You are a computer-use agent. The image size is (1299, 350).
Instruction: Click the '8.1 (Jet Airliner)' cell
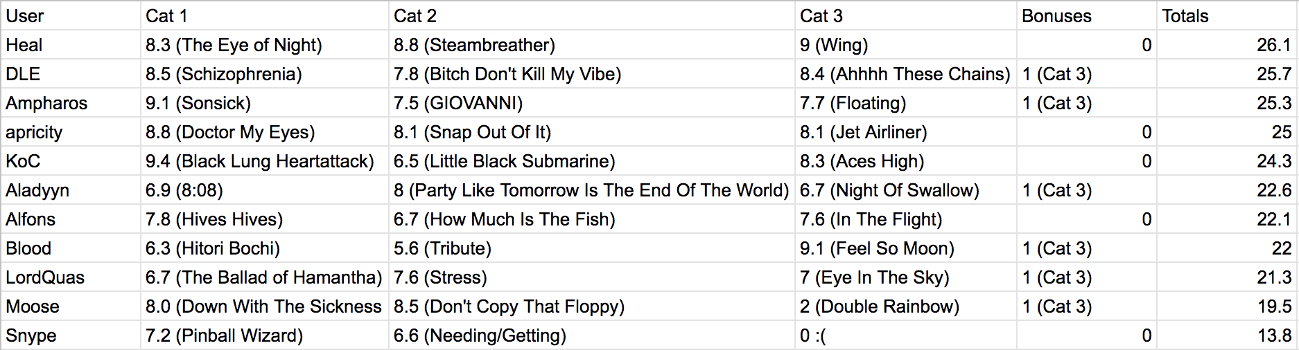[x=905, y=131]
